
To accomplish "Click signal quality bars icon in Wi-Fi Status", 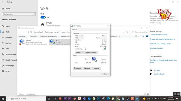I will (105, 49).
